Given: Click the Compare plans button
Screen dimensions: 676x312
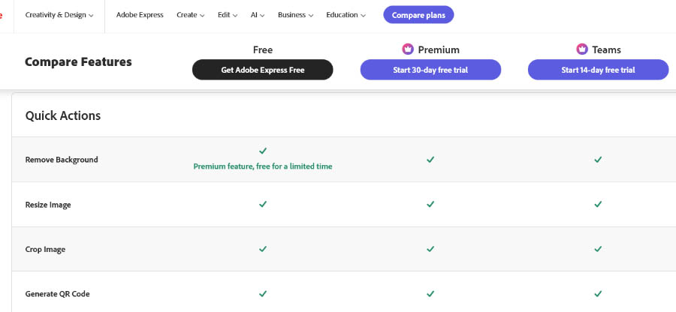Looking at the screenshot, I should [x=418, y=15].
